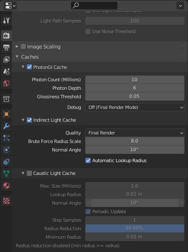Click the Indirect Light Cache Normal Angle field
The image size is (188, 252).
click(x=135, y=150)
